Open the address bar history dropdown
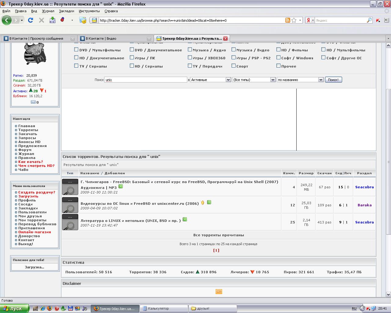391x313 pixels. tap(300, 20)
